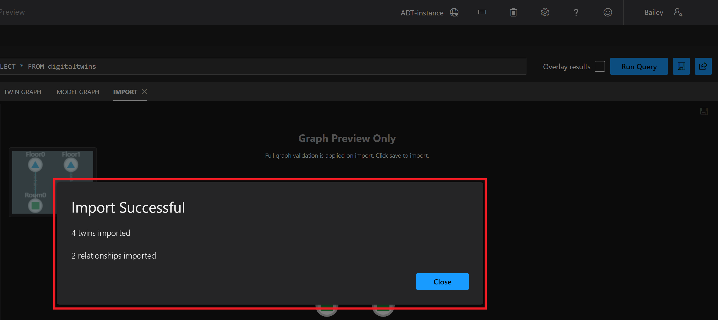Click the delete all twins trash icon
This screenshot has width=718, height=320.
tap(513, 12)
